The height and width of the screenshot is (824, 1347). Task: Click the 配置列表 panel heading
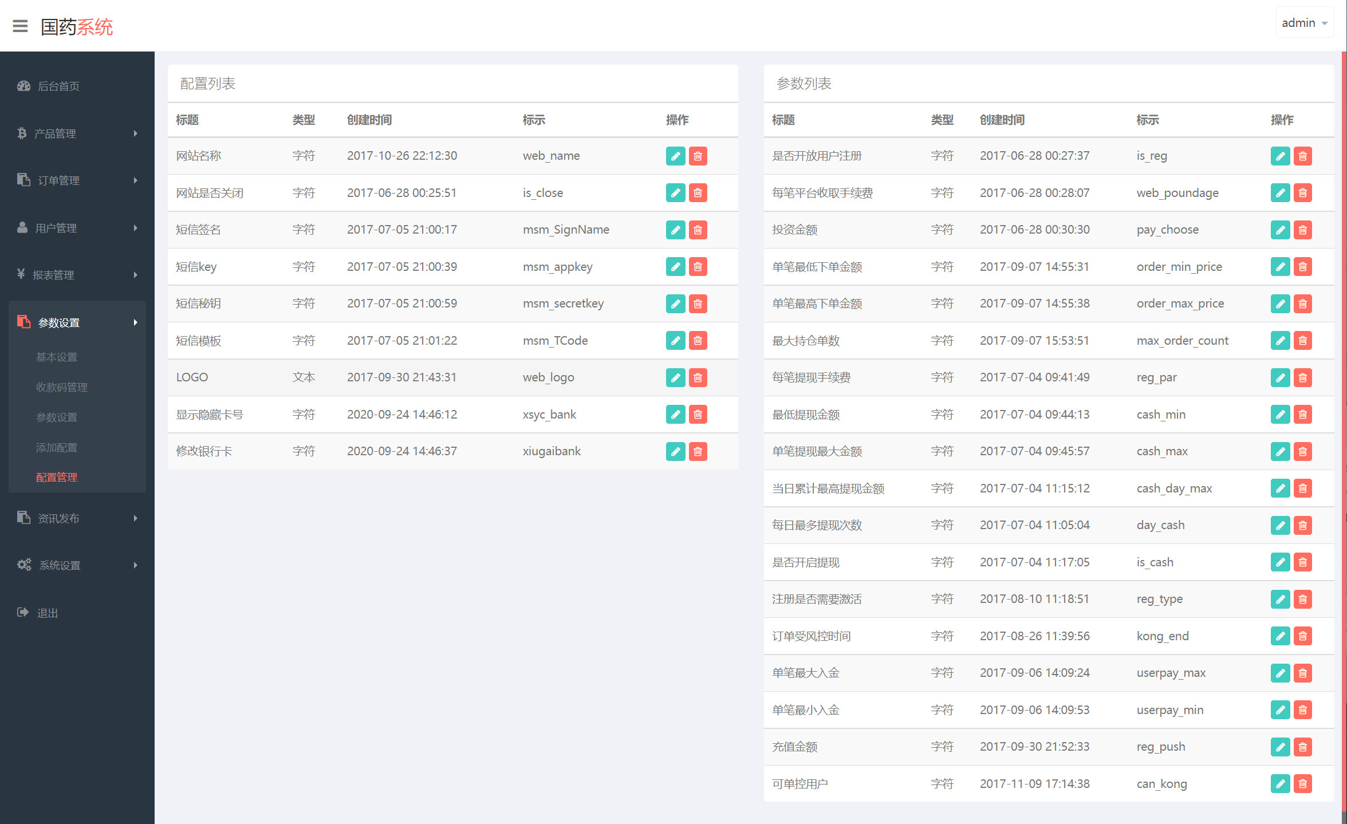pyautogui.click(x=208, y=84)
